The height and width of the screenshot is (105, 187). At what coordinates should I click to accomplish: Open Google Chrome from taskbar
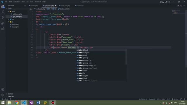[x=17, y=103]
